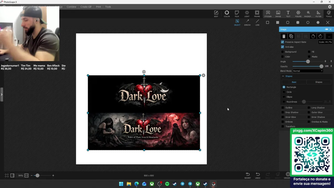Image resolution: width=334 pixels, height=188 pixels.
Task: Open the Film effects tab
Action: [237, 14]
